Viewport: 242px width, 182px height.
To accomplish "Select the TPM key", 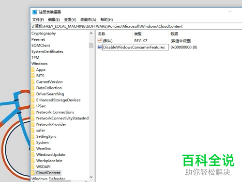I will [x=35, y=58].
